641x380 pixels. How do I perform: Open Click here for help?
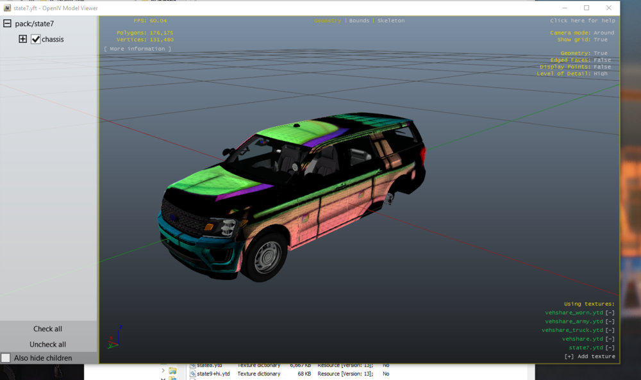tap(582, 20)
